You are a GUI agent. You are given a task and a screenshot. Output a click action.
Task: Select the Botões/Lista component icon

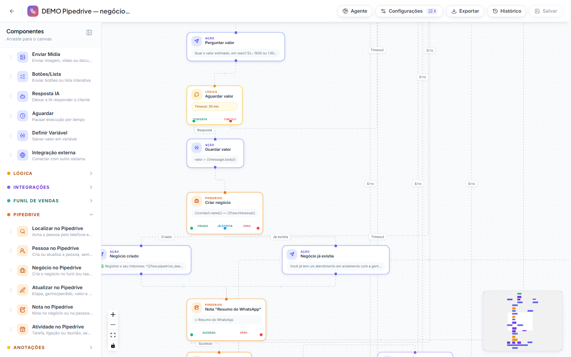click(x=23, y=77)
